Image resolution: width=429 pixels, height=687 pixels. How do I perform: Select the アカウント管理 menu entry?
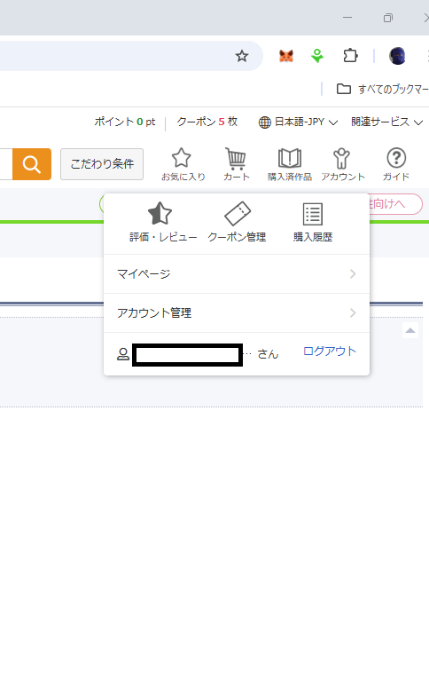point(237,312)
